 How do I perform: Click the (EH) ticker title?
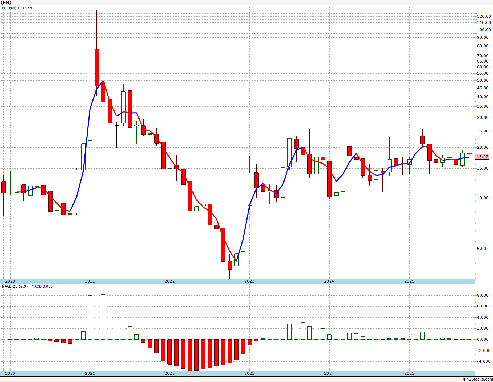point(6,2)
